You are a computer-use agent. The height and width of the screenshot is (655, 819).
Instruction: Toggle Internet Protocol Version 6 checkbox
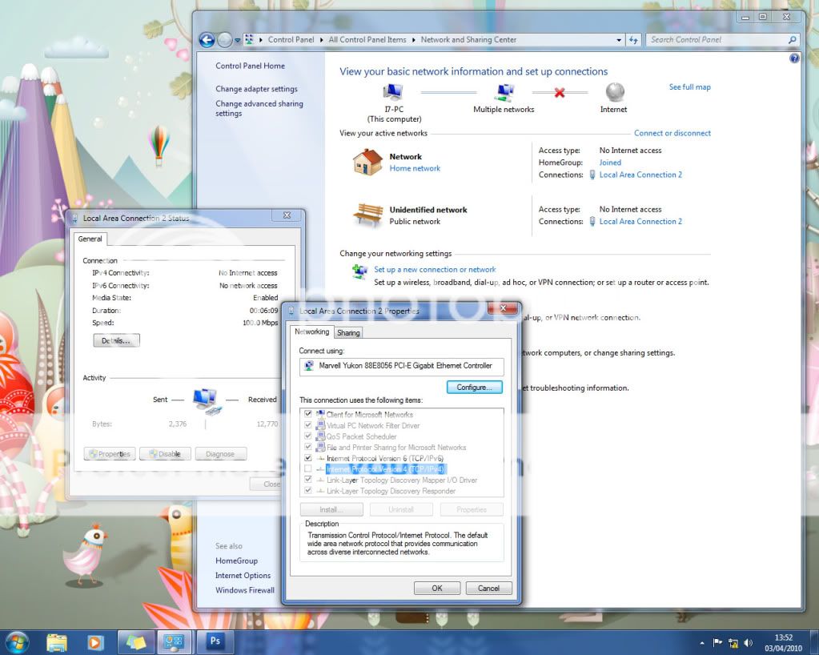point(308,457)
